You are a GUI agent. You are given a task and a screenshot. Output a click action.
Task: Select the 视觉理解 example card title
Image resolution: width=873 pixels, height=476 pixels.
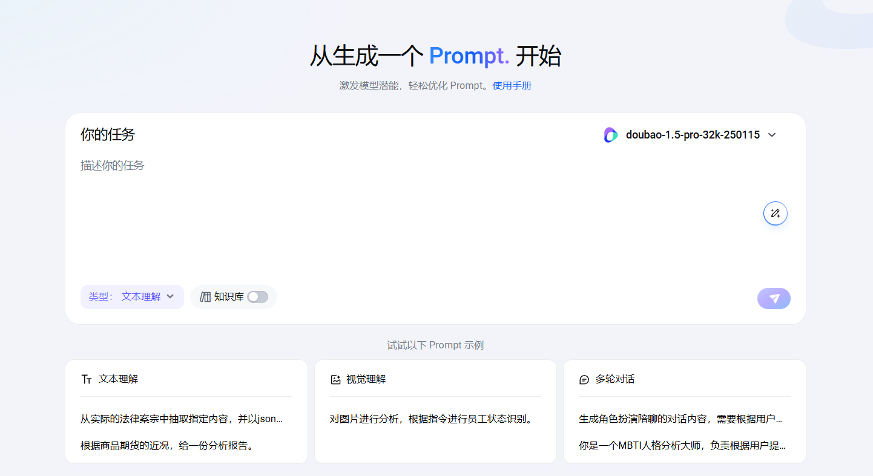(366, 379)
